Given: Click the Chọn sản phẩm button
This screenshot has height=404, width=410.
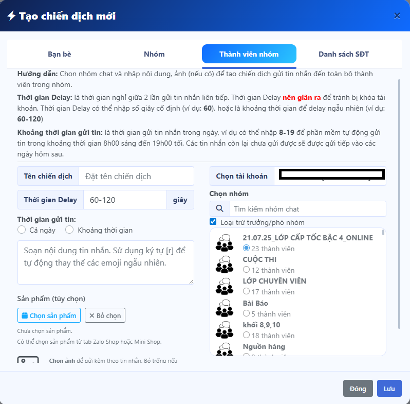Looking at the screenshot, I should click(x=49, y=315).
